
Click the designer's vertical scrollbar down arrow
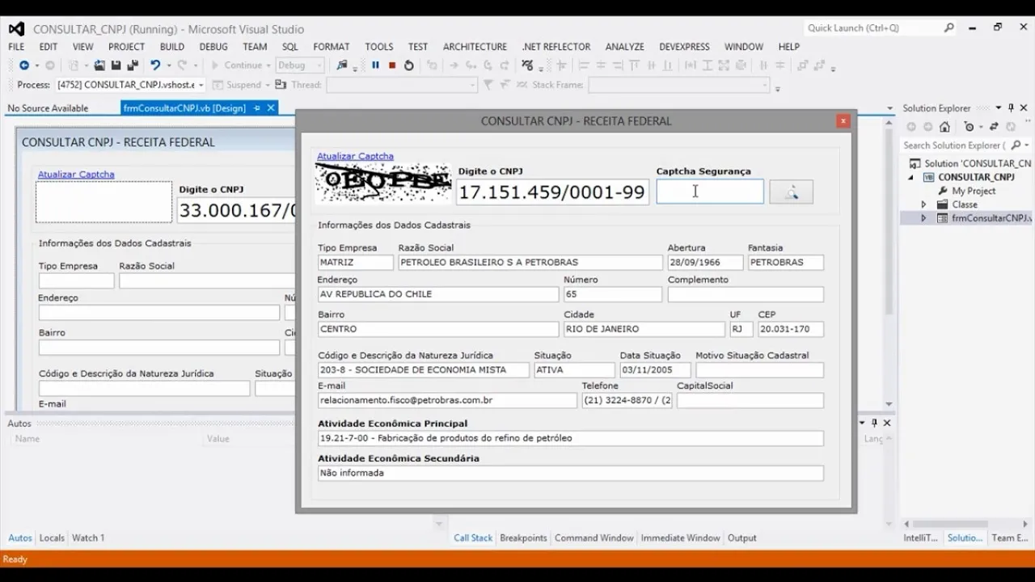(x=889, y=403)
